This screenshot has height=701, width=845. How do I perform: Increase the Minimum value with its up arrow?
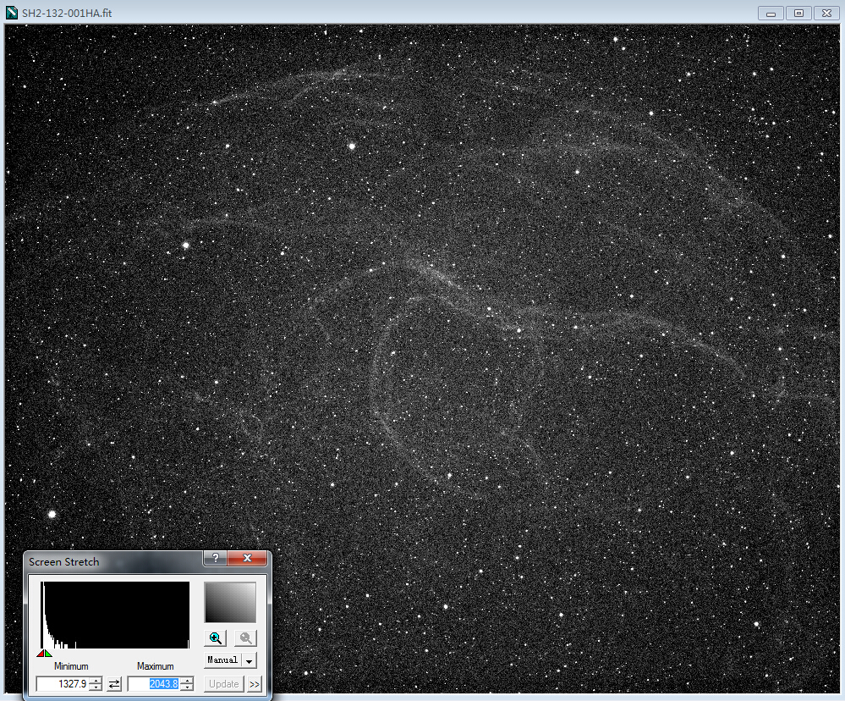96,681
